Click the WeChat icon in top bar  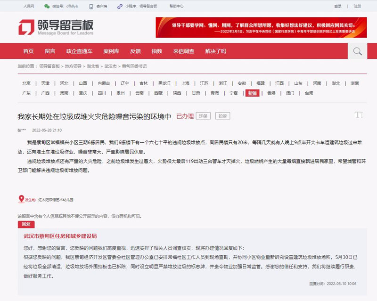pos(47,7)
